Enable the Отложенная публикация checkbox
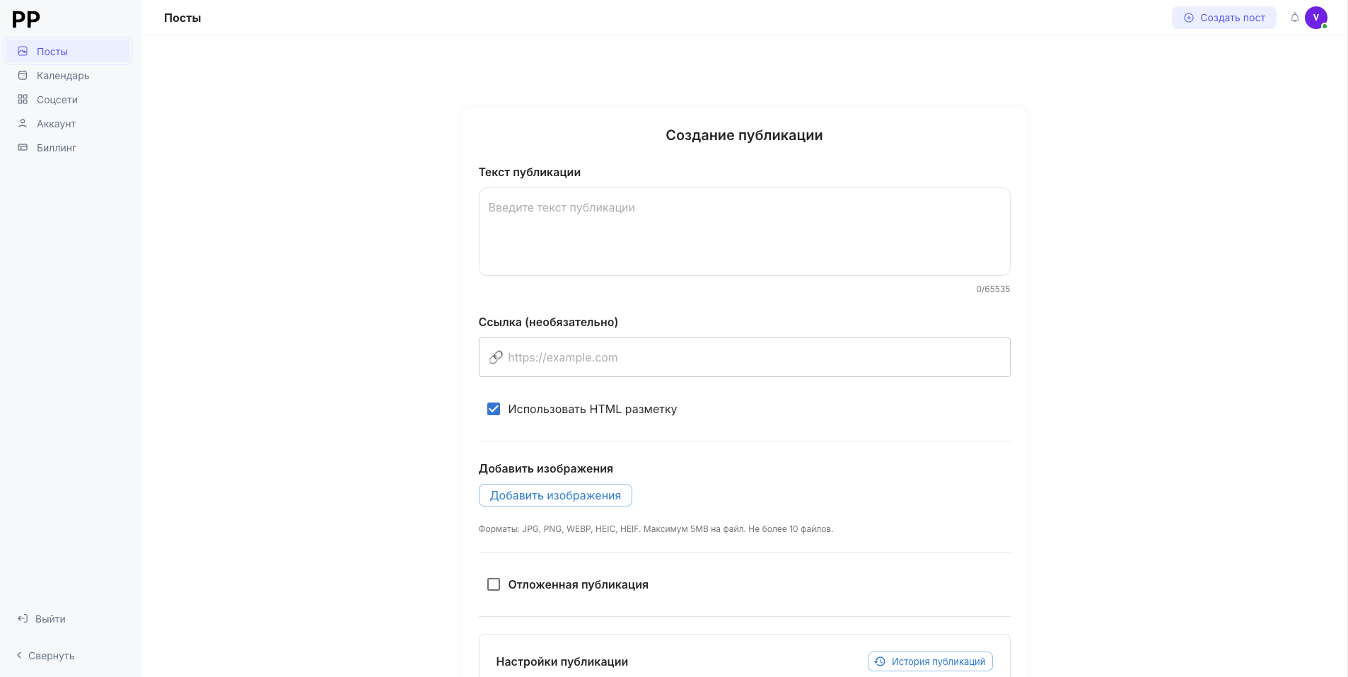 pos(494,584)
